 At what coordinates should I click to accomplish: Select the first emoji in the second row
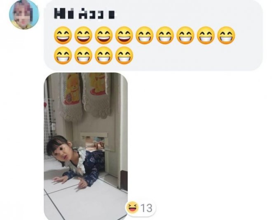[x=63, y=56]
